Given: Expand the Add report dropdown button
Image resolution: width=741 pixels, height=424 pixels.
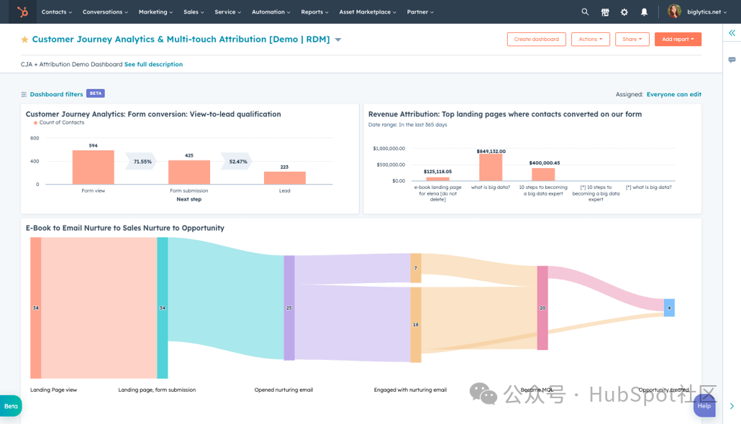Looking at the screenshot, I should (678, 40).
